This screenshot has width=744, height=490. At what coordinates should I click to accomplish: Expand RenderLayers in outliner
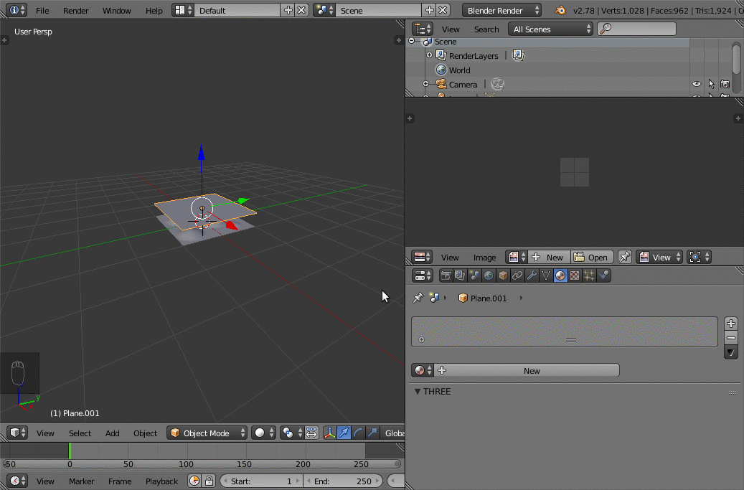(x=429, y=55)
